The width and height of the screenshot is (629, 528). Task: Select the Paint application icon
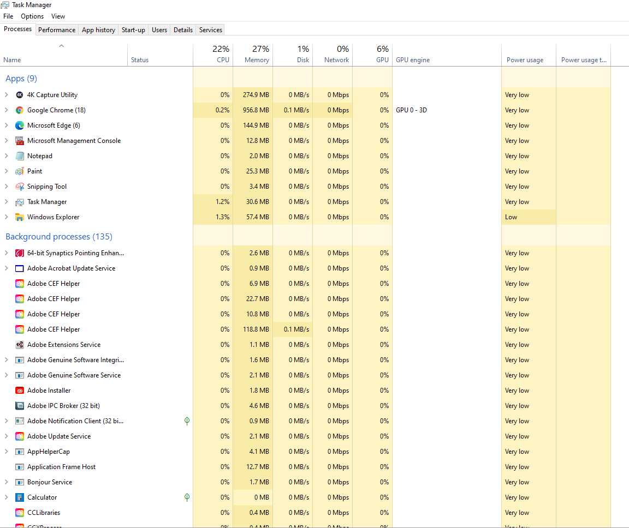(20, 171)
